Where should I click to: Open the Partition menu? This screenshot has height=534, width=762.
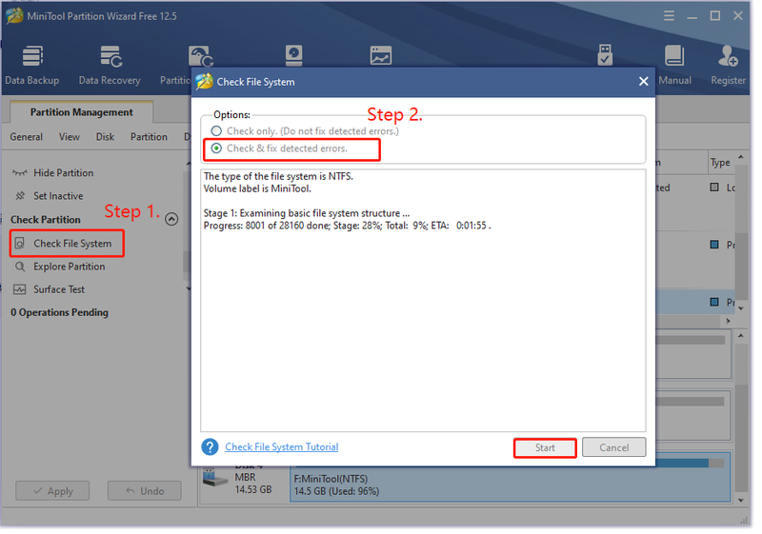(149, 137)
